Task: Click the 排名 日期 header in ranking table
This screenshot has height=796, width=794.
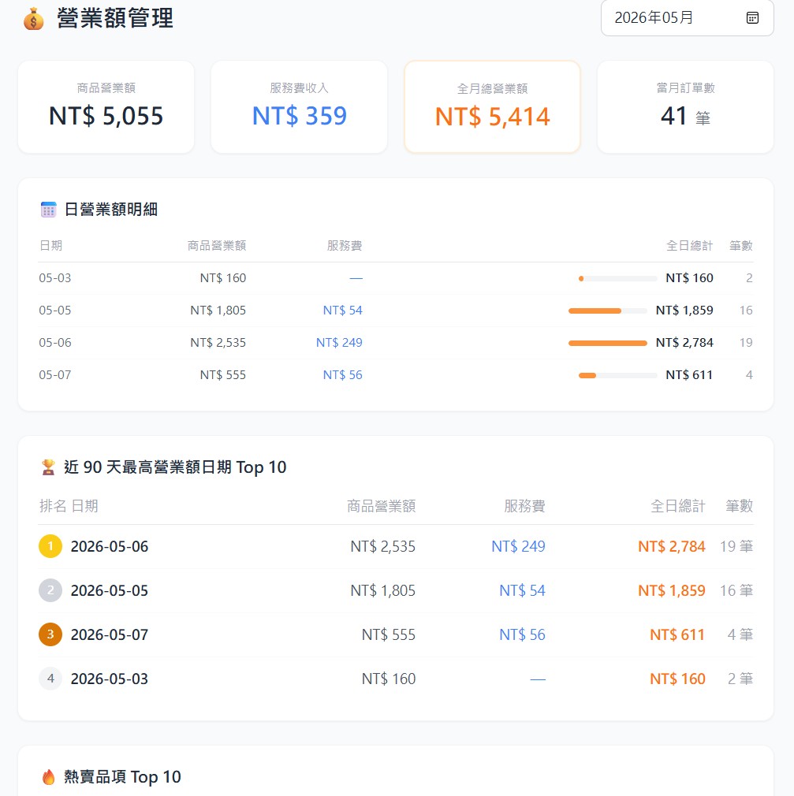Action: 69,506
